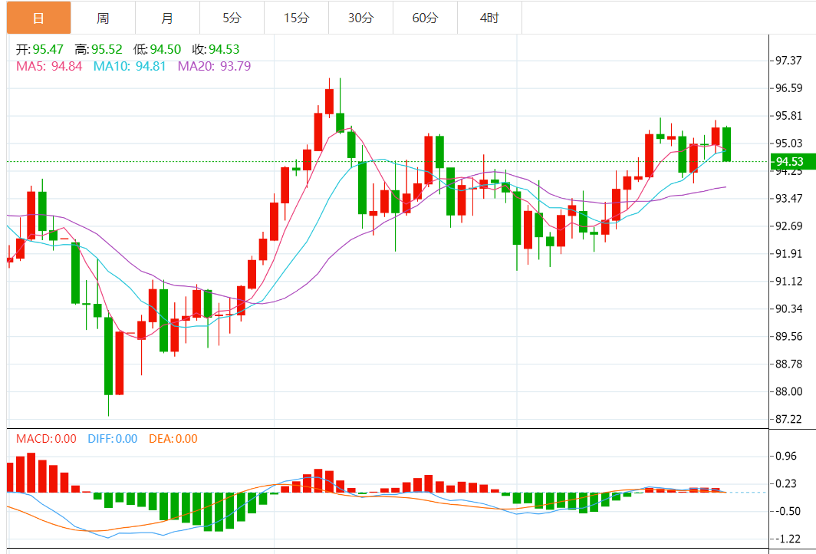
Task: Open the 30分 timeframe tab
Action: point(361,18)
